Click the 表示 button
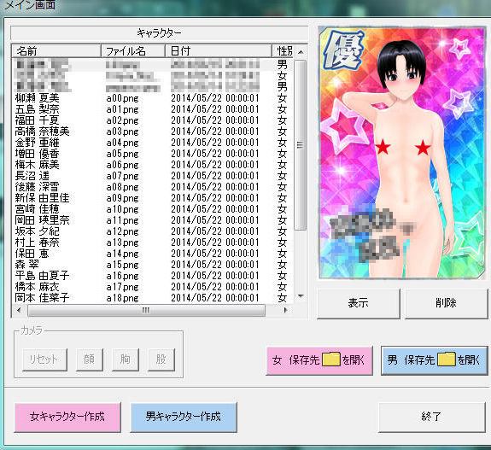Viewport: 491px width, 450px height. point(359,303)
